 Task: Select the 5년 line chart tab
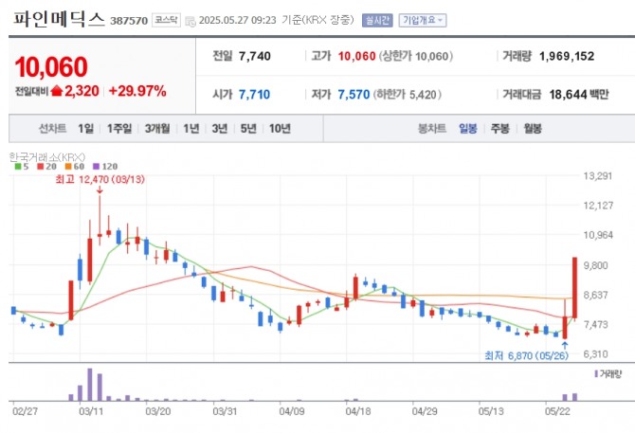tap(248, 129)
